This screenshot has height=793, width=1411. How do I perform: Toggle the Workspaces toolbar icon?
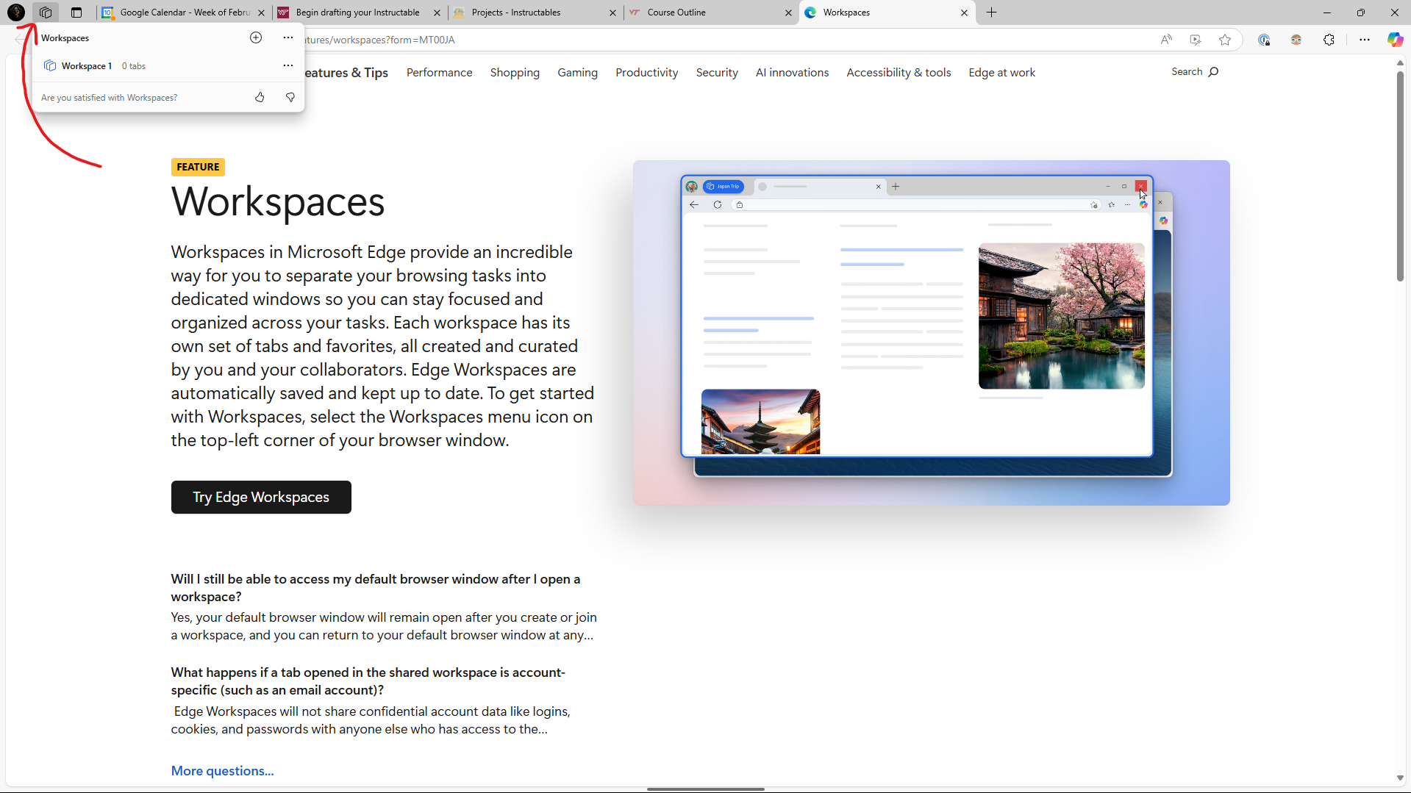point(46,12)
